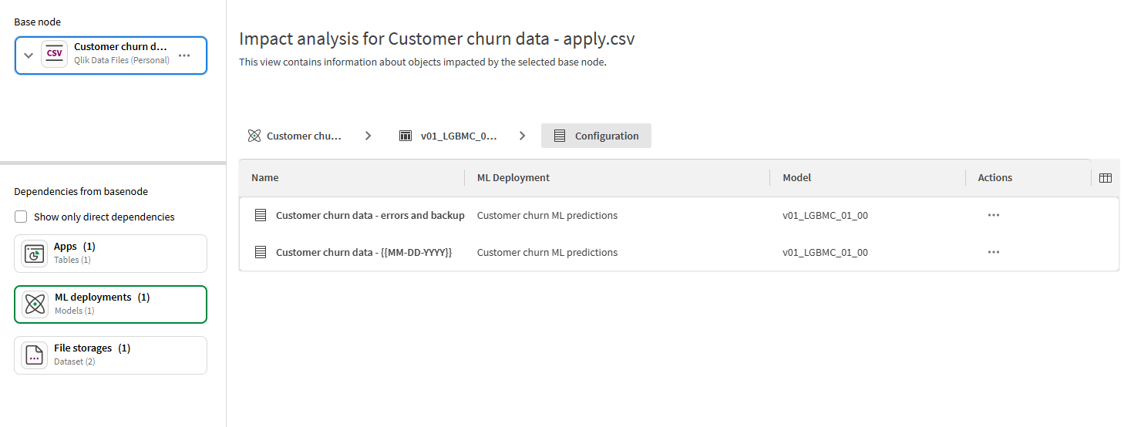1124x427 pixels.
Task: Enable Show only direct dependencies checkbox
Action: (22, 217)
